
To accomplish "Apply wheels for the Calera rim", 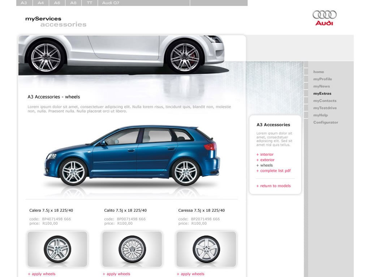I will (x=42, y=274).
